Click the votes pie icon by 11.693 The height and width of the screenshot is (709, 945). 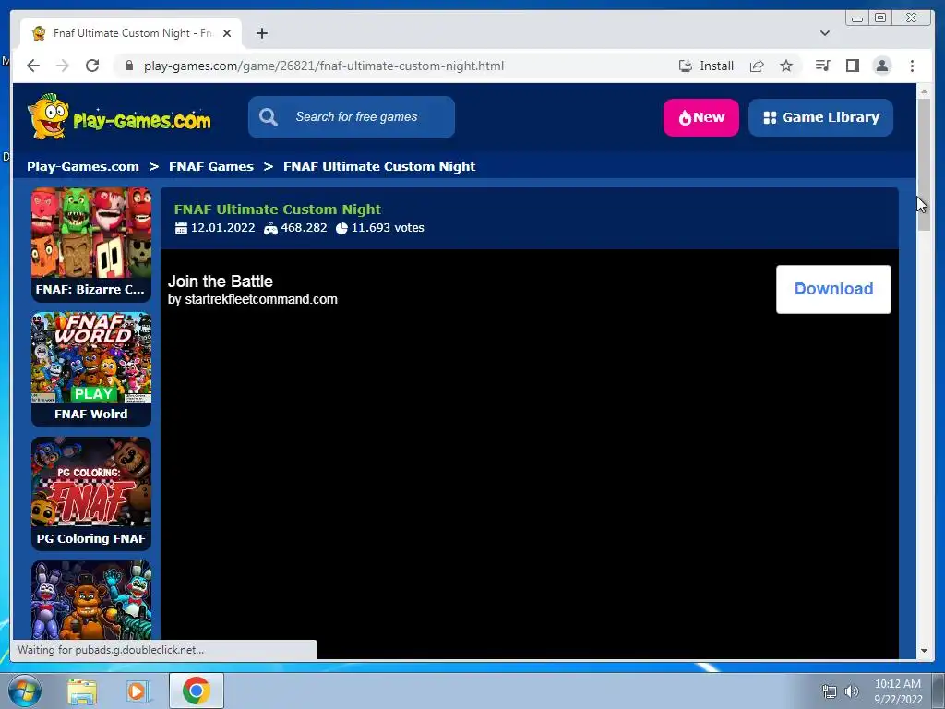point(341,229)
